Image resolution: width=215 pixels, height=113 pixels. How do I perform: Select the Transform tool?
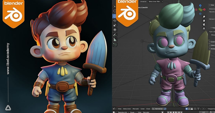115,30
